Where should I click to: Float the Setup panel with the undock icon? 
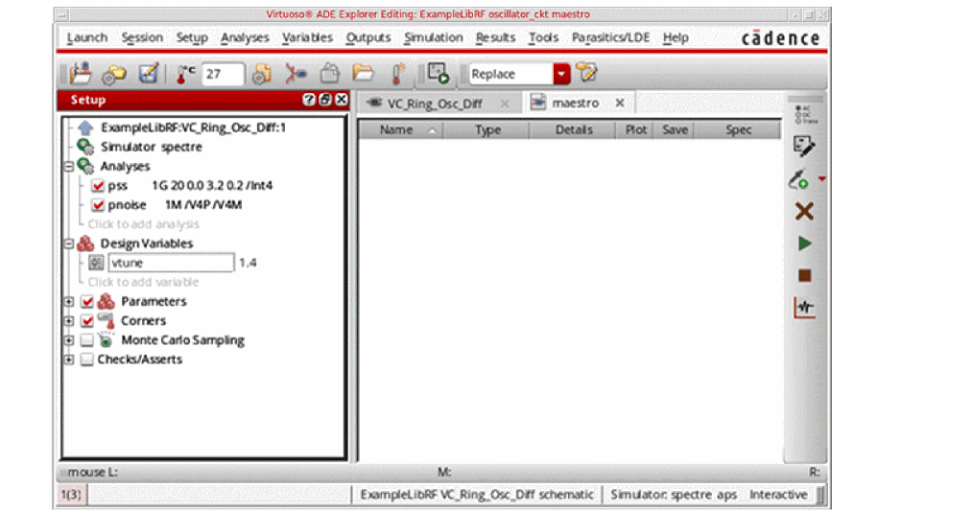click(325, 100)
